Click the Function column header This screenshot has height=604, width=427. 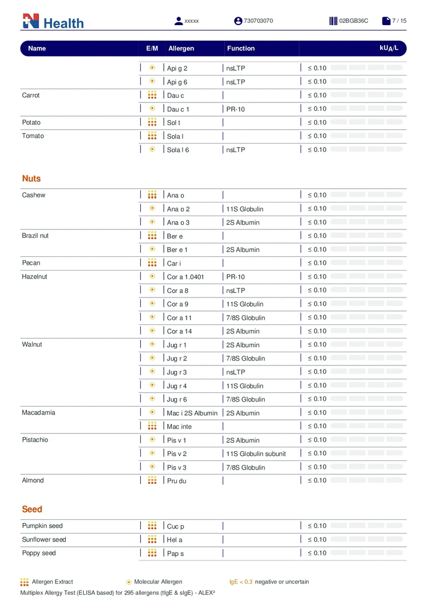tap(240, 49)
